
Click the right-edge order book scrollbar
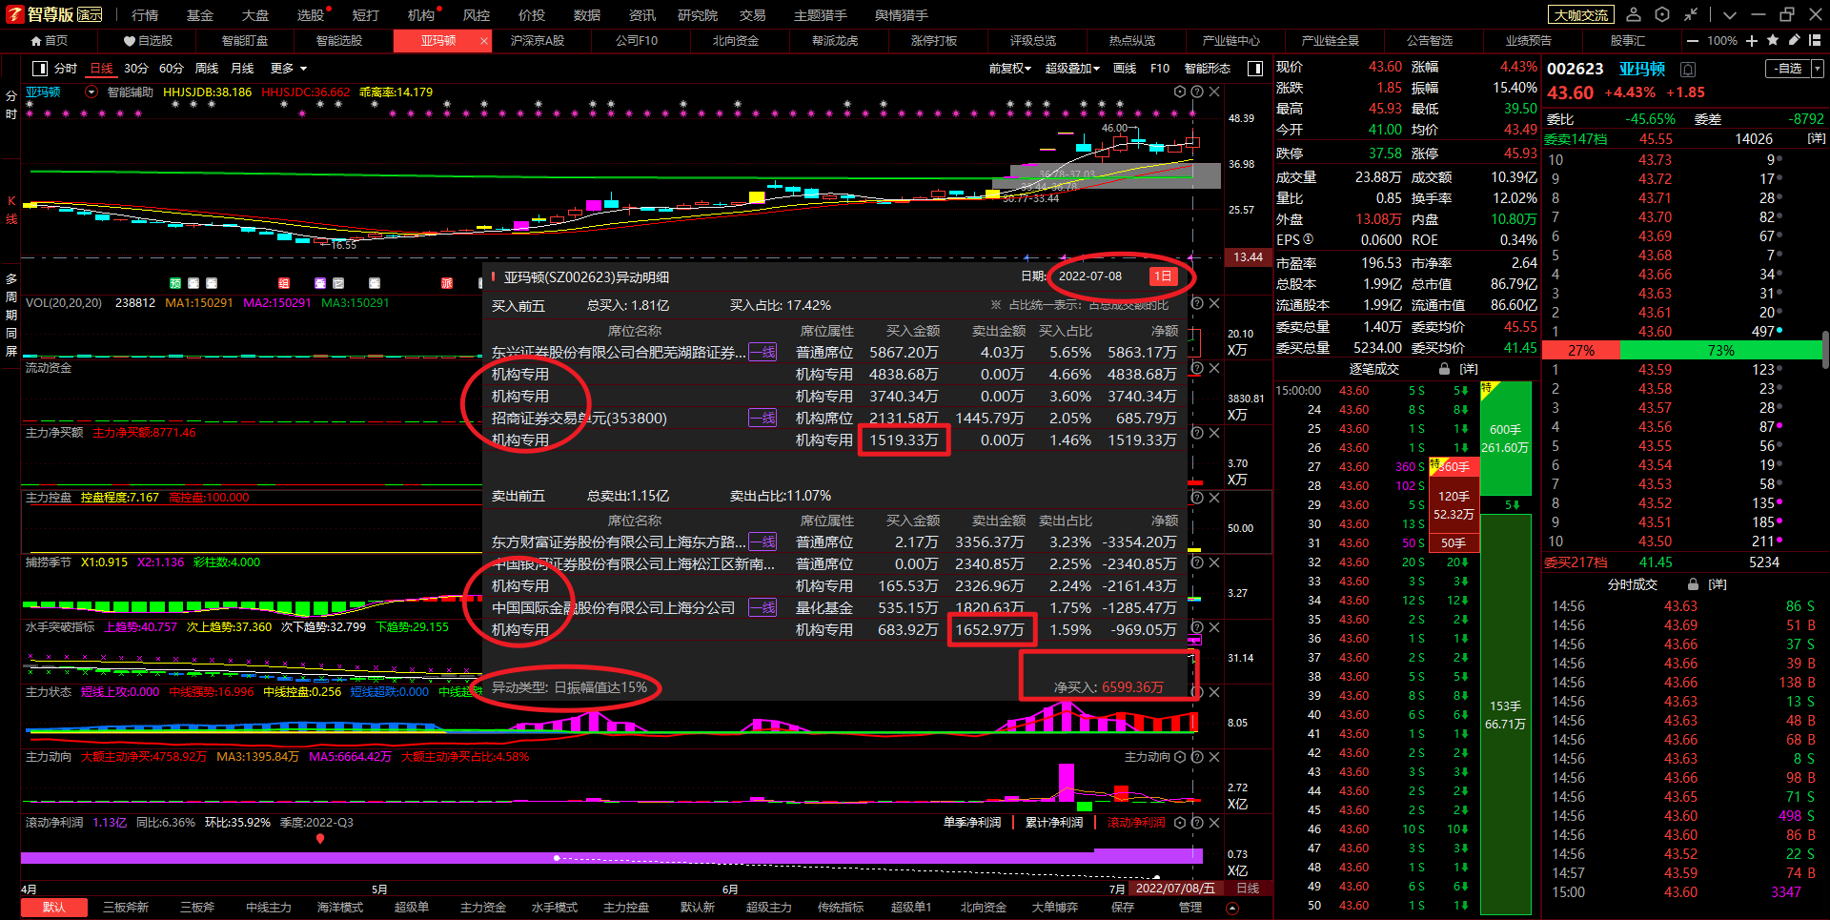pyautogui.click(x=1825, y=350)
